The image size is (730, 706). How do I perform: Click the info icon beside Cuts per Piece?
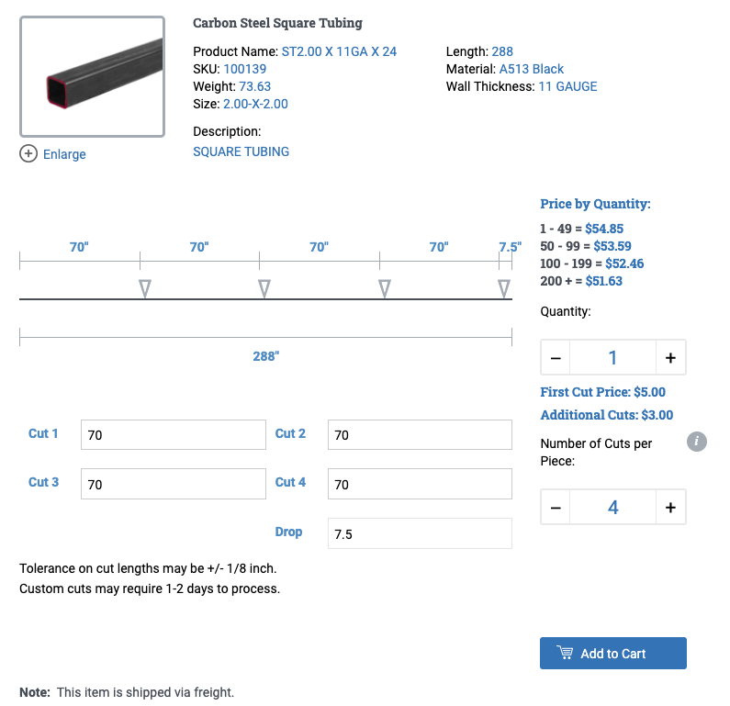click(x=696, y=442)
